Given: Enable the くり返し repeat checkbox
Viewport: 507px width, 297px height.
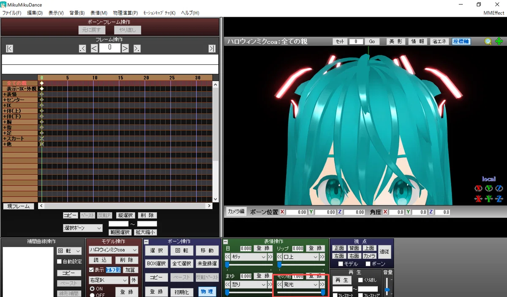Looking at the screenshot, I should (x=360, y=280).
